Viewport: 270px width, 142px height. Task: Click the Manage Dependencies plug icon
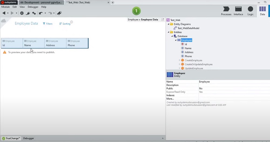tap(28, 13)
